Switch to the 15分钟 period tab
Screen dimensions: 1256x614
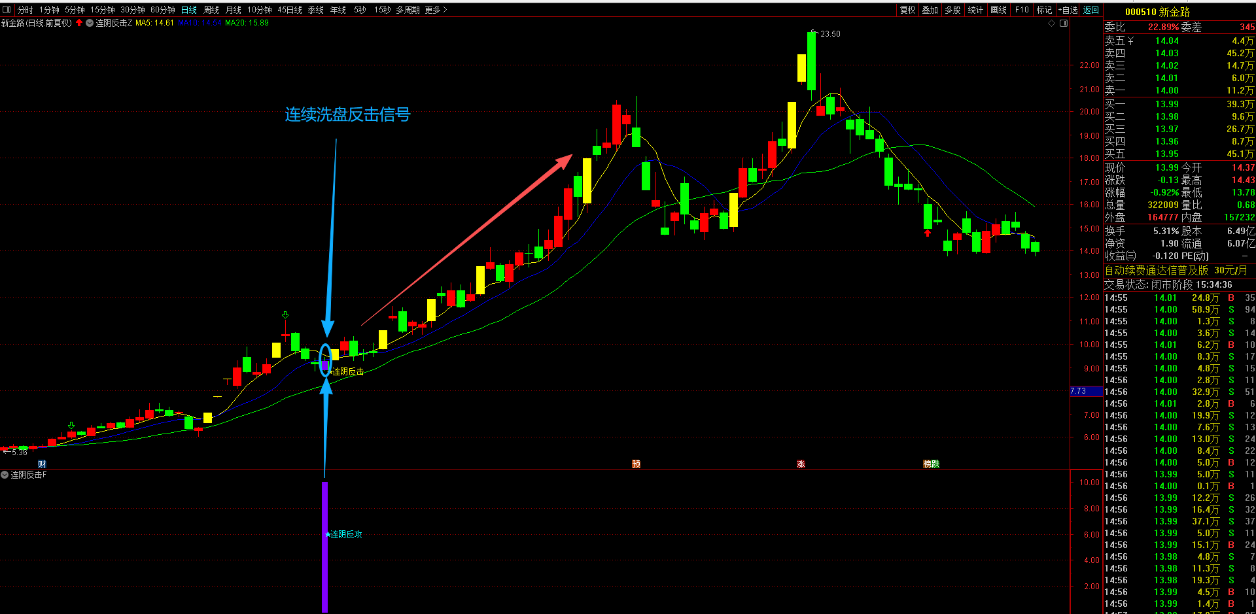pos(103,10)
